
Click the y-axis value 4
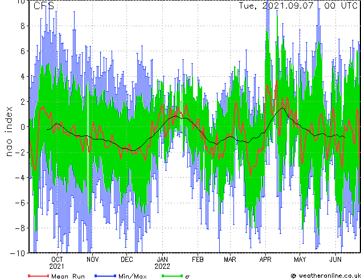pos(23,76)
